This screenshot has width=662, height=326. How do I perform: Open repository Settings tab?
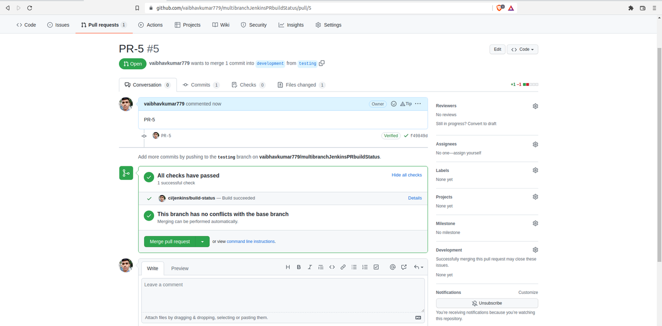(x=328, y=25)
